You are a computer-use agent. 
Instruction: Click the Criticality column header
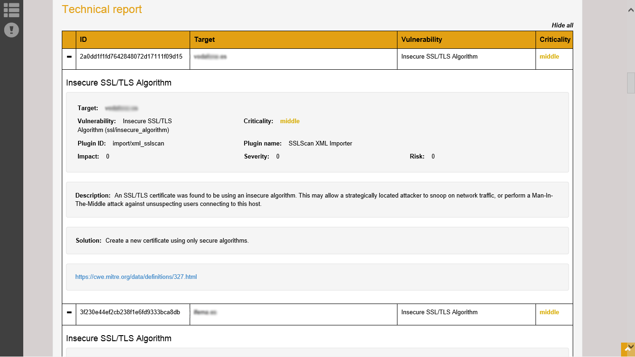[x=555, y=40]
